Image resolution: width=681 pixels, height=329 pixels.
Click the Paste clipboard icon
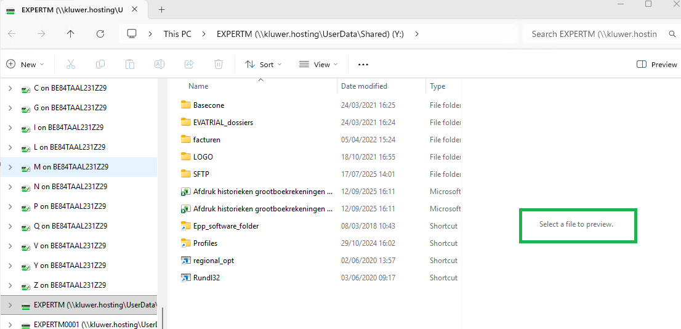[x=129, y=64]
